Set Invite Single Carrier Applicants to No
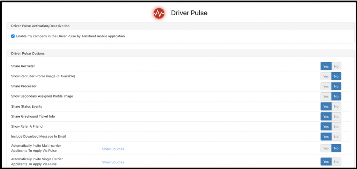The height and width of the screenshot is (169, 357). coord(336,162)
